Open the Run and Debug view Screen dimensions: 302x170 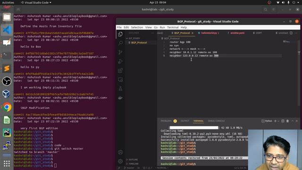pyautogui.click(x=120, y=61)
